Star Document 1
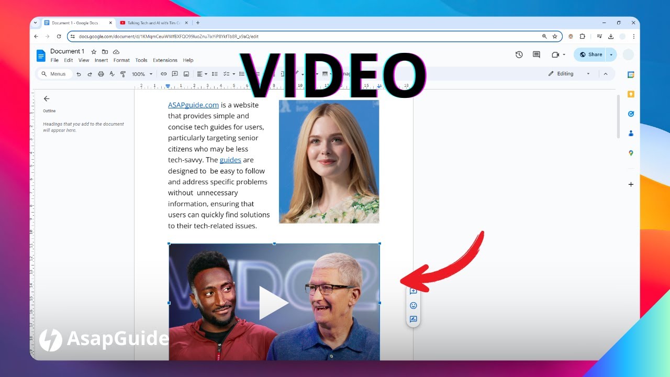Image resolution: width=670 pixels, height=377 pixels. click(x=94, y=52)
